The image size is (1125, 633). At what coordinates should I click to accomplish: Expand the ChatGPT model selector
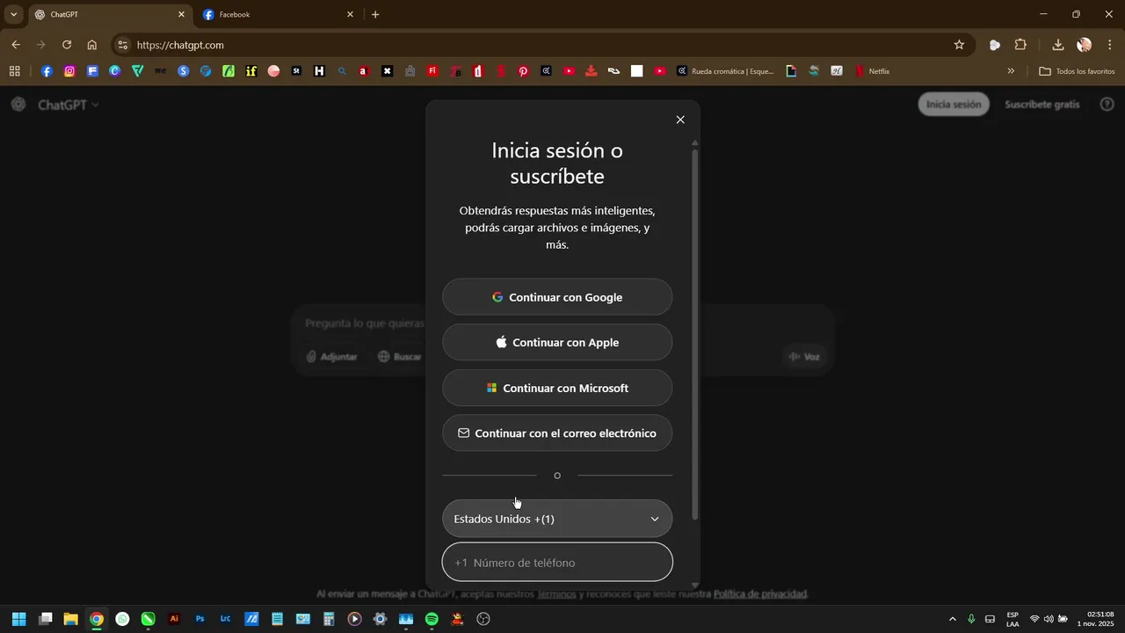click(x=69, y=105)
